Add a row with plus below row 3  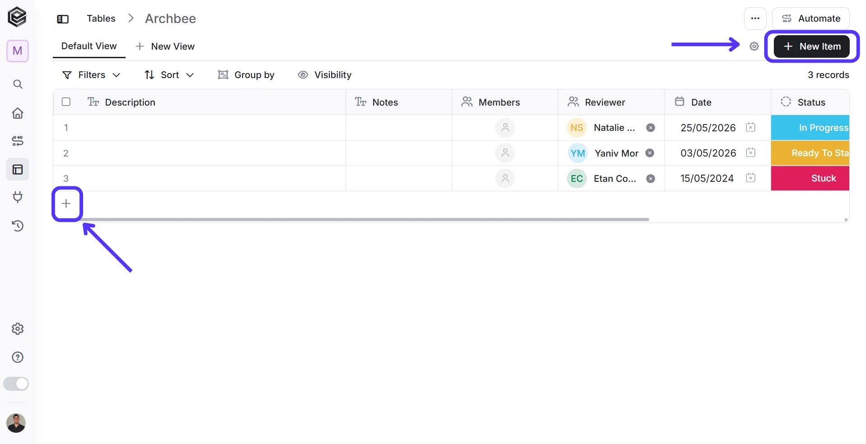coord(66,203)
